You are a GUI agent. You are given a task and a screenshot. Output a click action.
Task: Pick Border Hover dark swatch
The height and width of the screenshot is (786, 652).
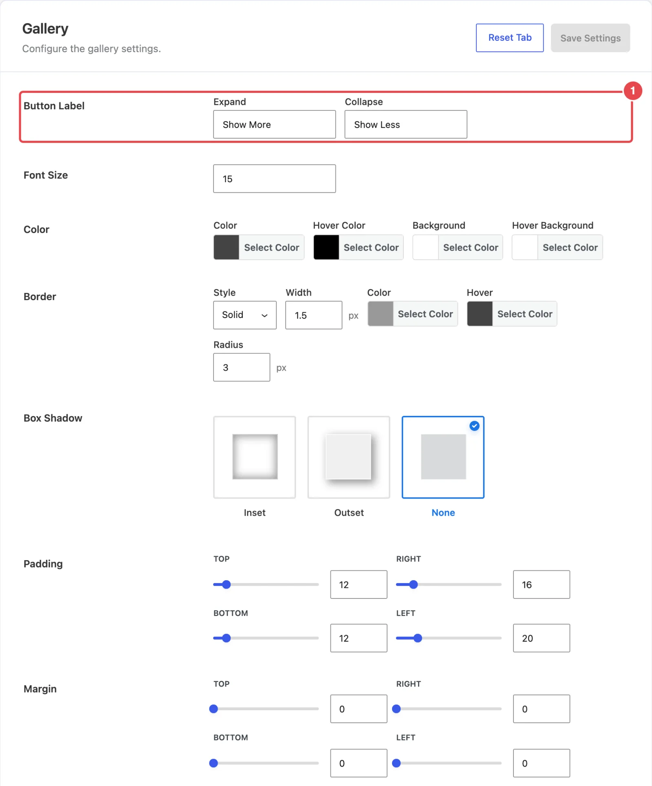click(x=480, y=314)
